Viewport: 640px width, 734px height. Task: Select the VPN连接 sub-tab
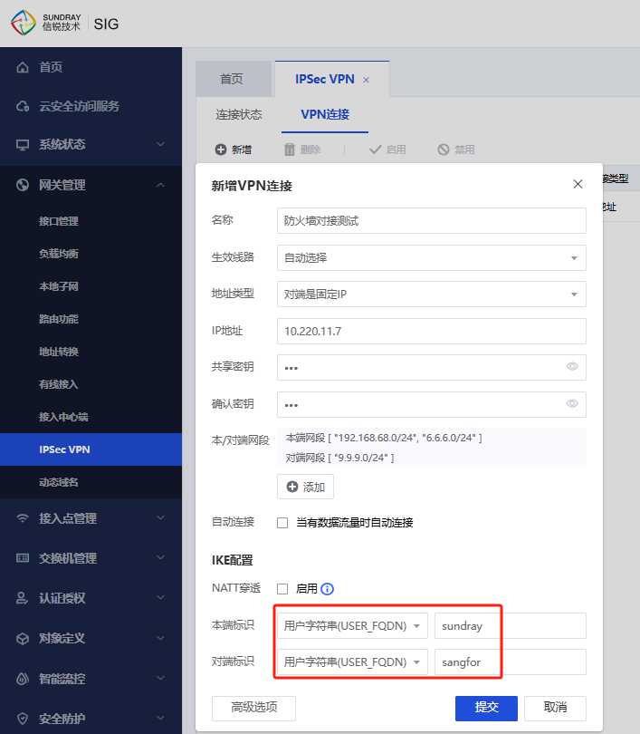click(x=325, y=115)
